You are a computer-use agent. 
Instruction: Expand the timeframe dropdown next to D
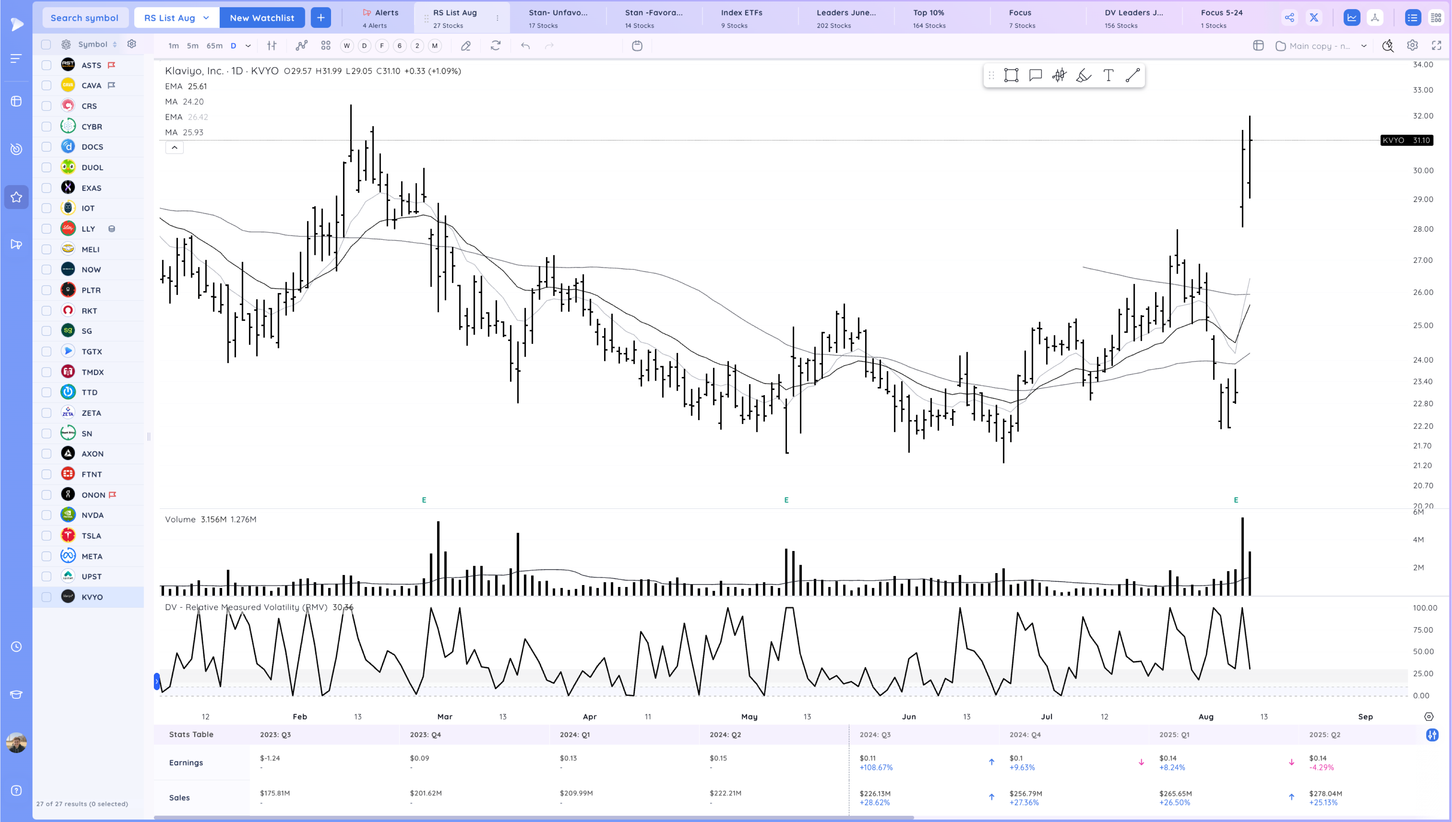(248, 46)
